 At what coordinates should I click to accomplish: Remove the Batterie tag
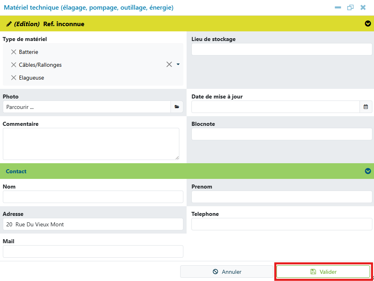[14, 52]
